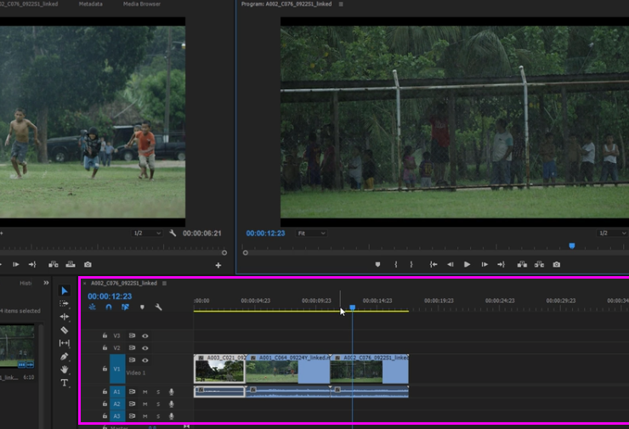Image resolution: width=629 pixels, height=429 pixels.
Task: Step forward one frame in Program monitor
Action: click(484, 264)
